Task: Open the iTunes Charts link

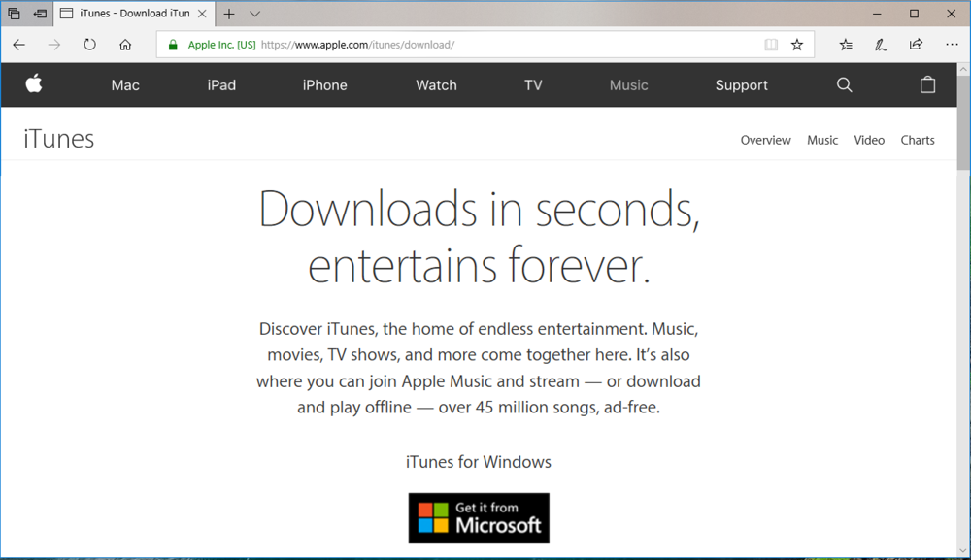Action: pos(917,140)
